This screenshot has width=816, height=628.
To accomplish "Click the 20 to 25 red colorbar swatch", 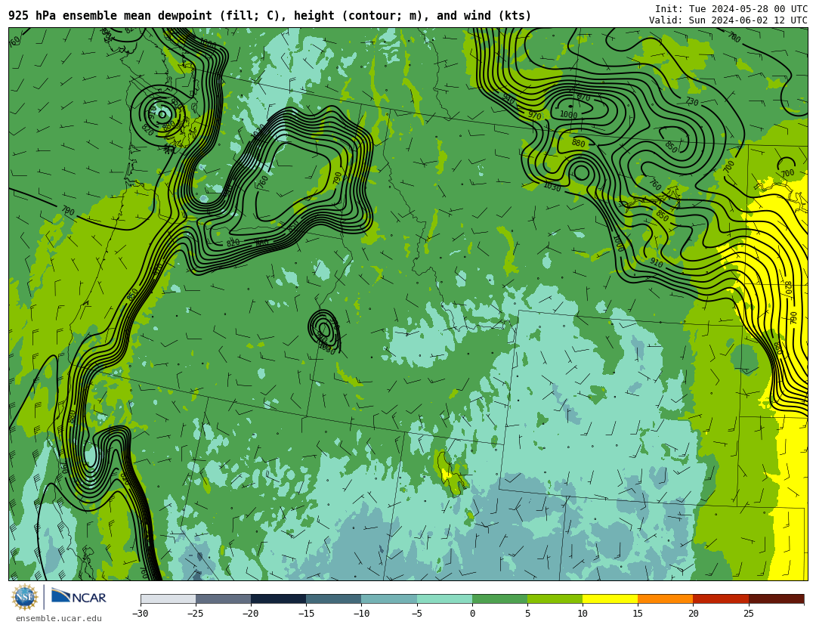I will [x=721, y=599].
